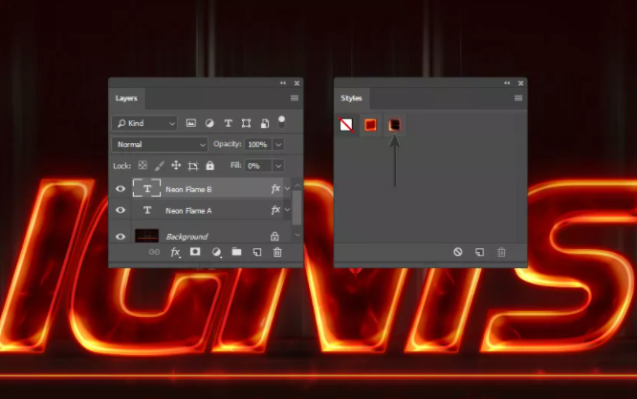Select the Neon Flame B layer name
The height and width of the screenshot is (399, 637).
188,189
